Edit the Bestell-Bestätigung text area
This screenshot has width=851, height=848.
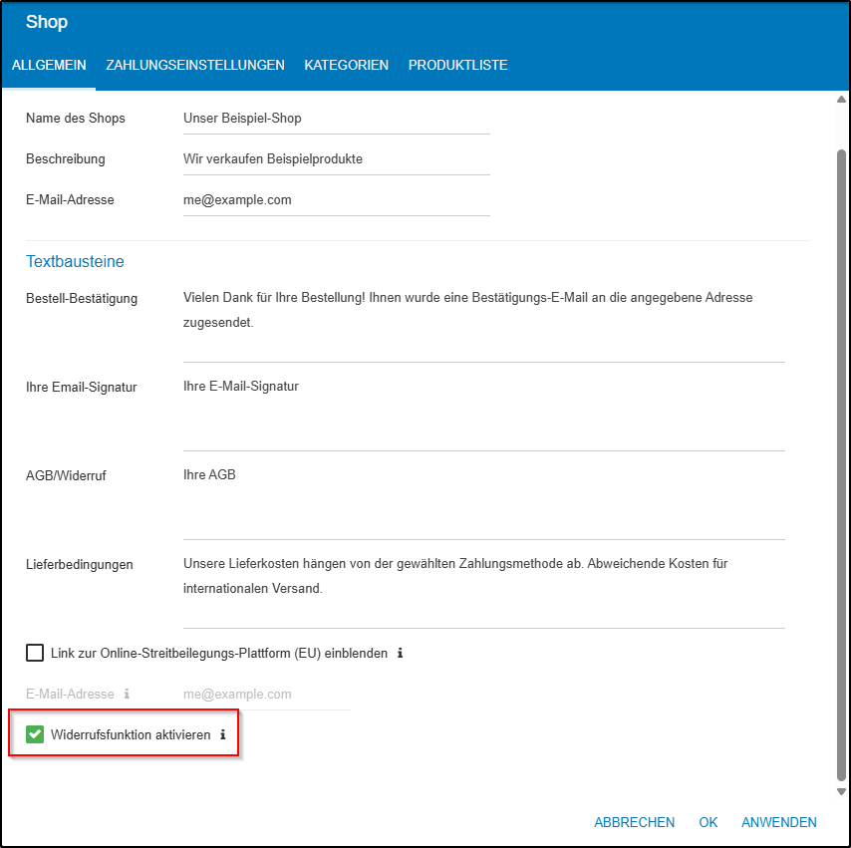click(484, 324)
